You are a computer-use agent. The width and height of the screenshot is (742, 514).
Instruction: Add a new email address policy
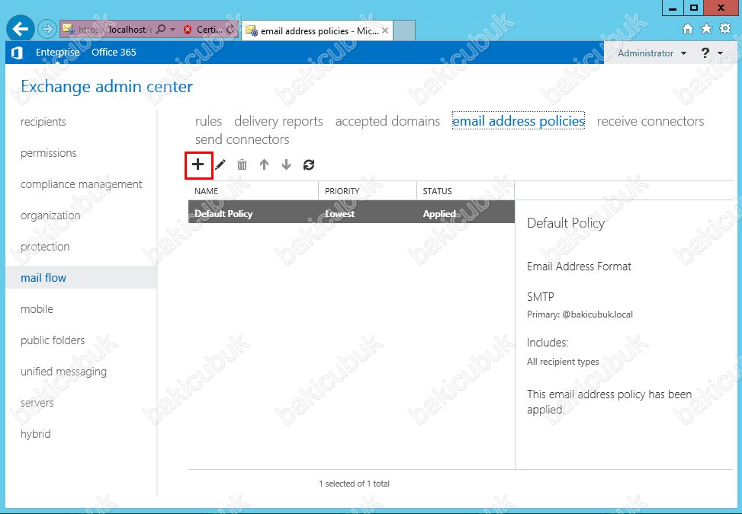198,165
